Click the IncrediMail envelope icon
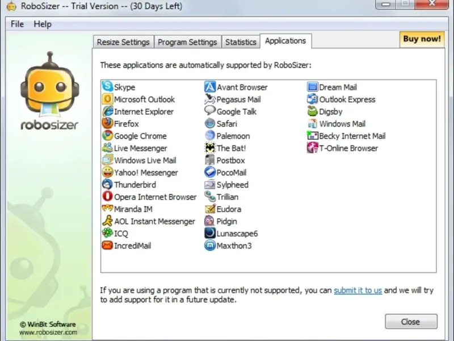 click(107, 245)
